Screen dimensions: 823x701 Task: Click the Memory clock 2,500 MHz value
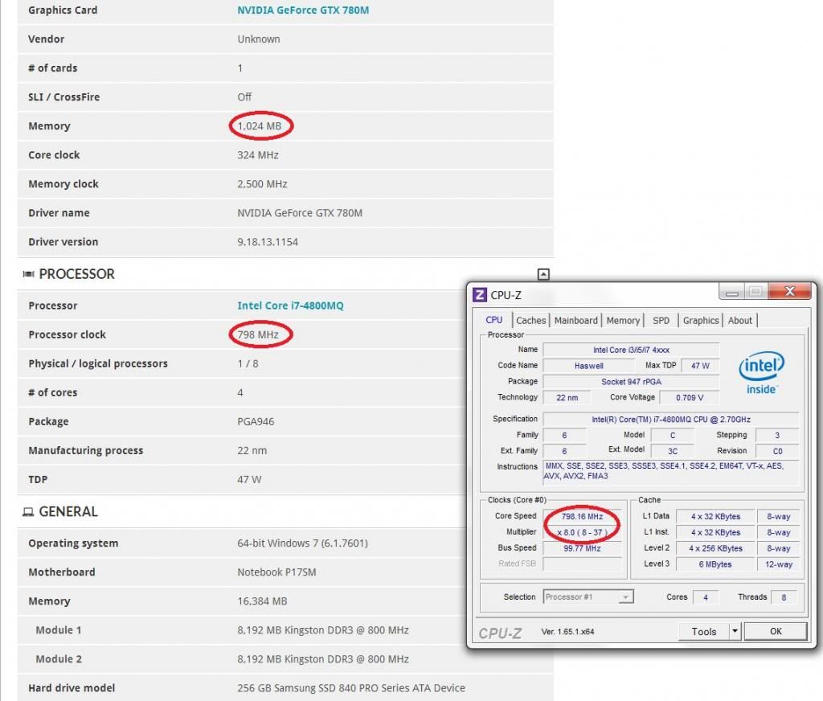coord(262,184)
